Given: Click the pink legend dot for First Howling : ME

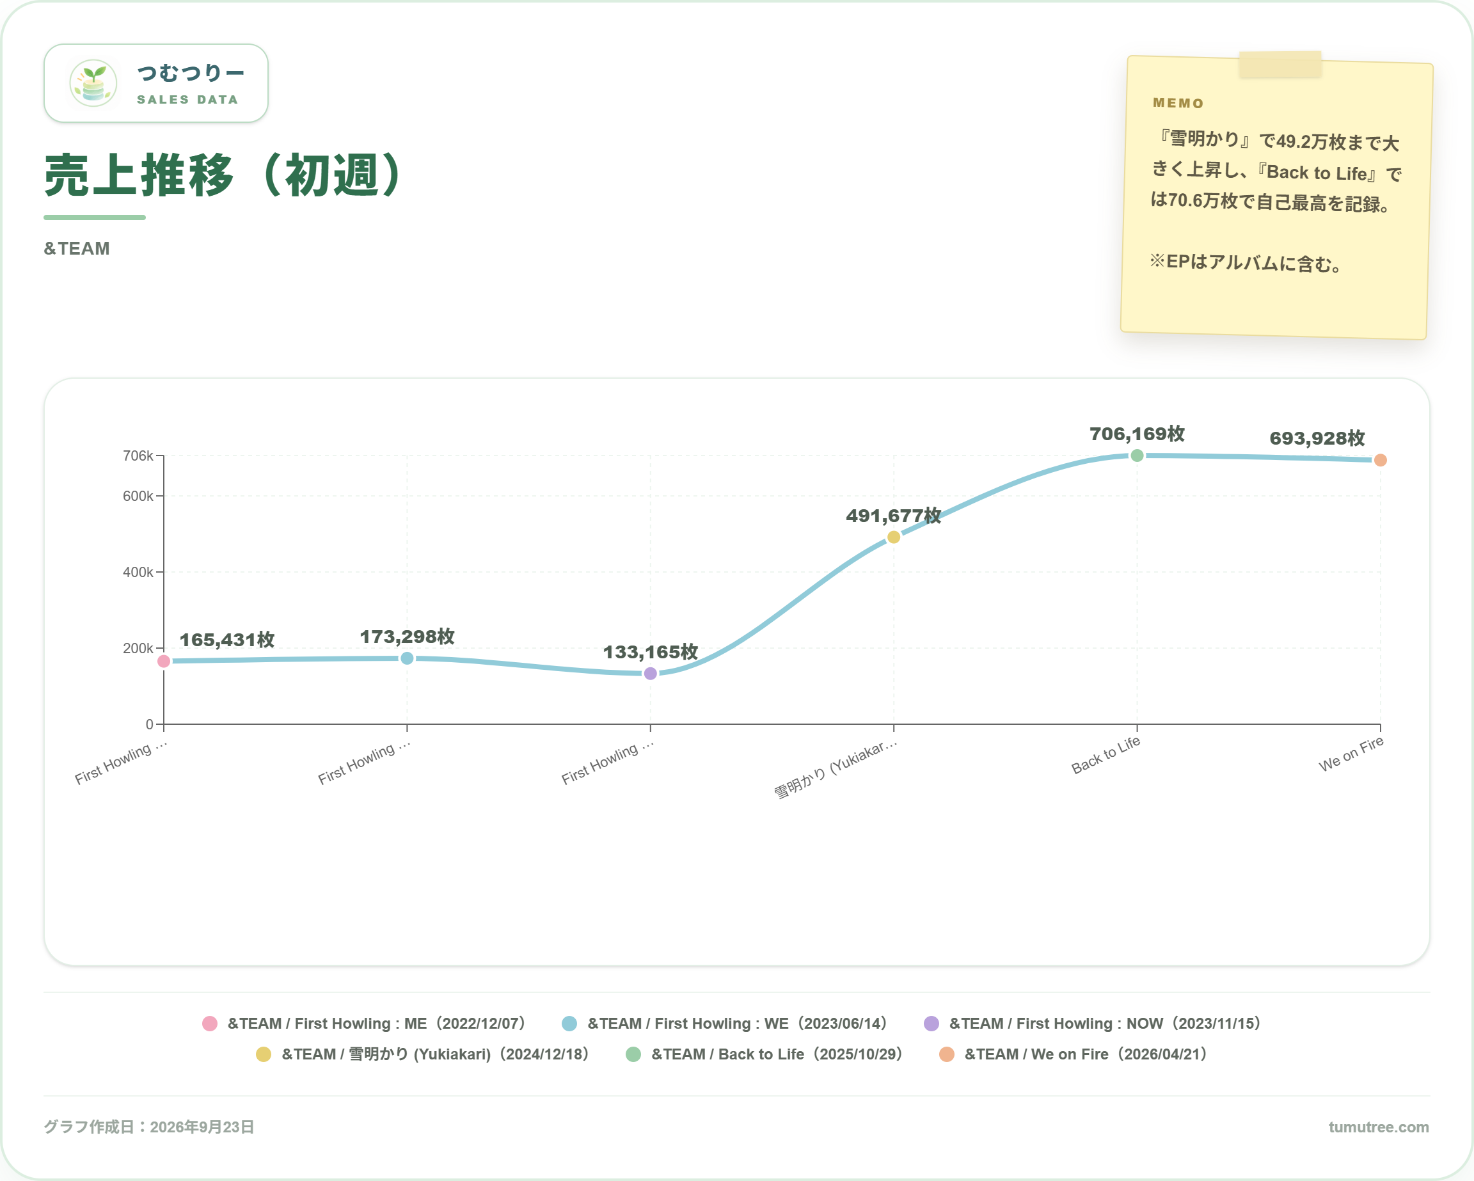Looking at the screenshot, I should 210,1024.
